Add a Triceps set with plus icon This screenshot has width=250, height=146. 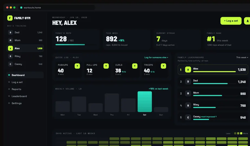(x=163, y=66)
